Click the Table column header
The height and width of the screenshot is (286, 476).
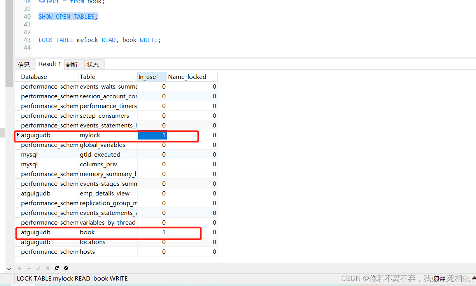108,77
